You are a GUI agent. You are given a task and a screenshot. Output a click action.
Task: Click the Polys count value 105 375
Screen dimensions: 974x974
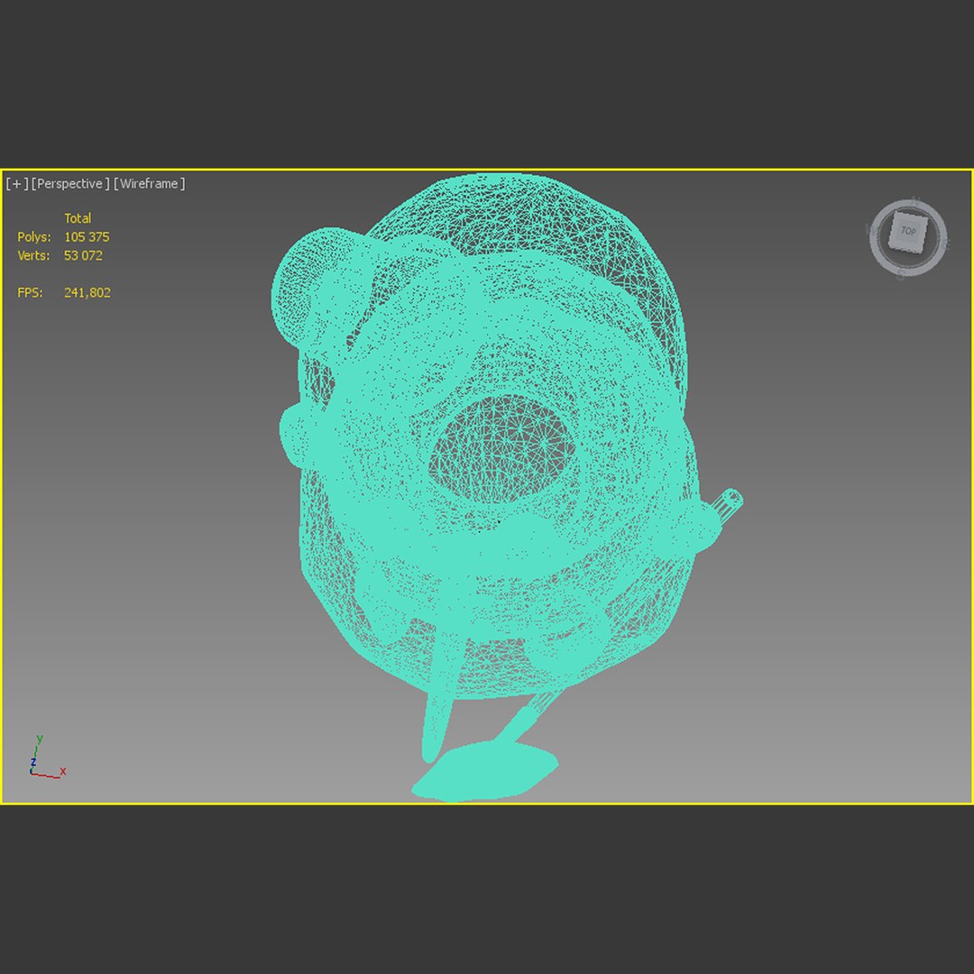click(x=87, y=236)
